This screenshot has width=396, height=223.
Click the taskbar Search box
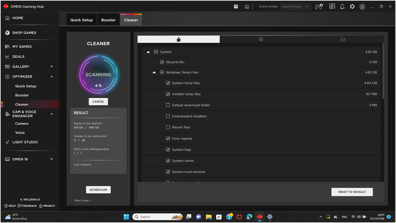coord(158,217)
